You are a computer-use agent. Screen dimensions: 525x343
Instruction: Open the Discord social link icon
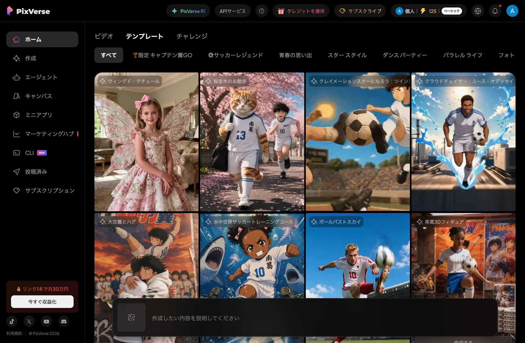tap(64, 321)
